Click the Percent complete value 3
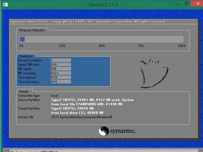This screenshot has height=152, width=203. click(x=61, y=60)
